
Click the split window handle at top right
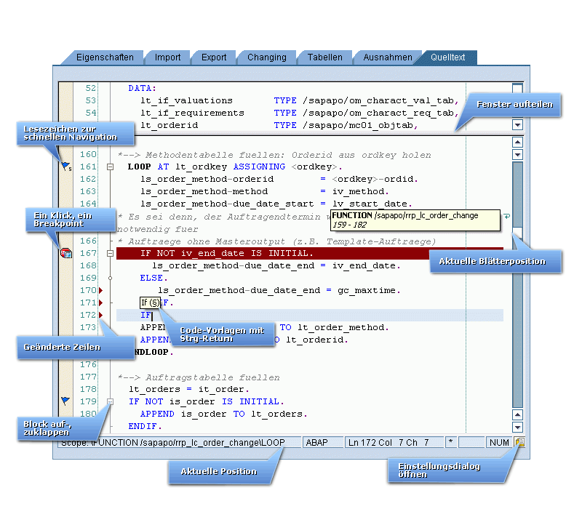[x=517, y=88]
